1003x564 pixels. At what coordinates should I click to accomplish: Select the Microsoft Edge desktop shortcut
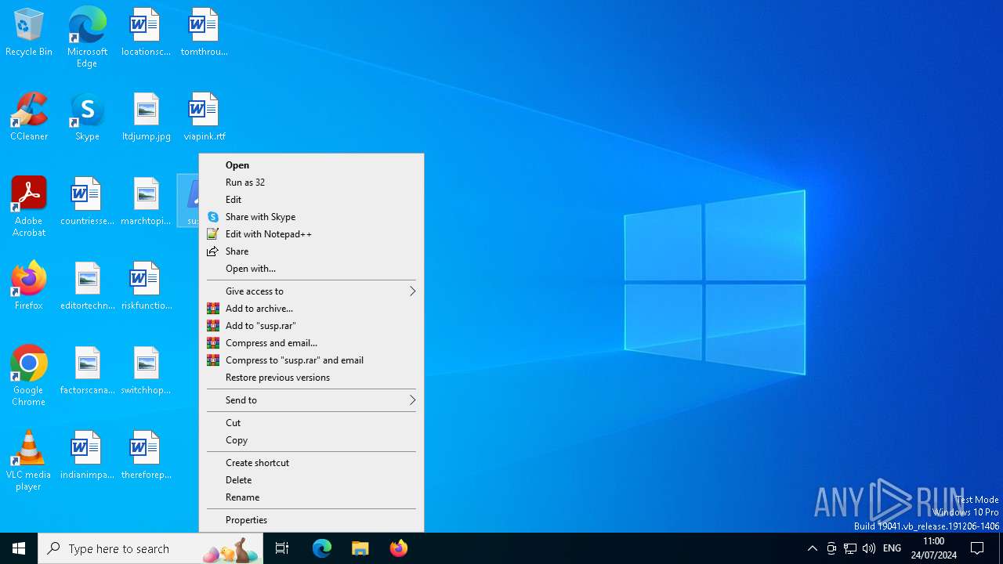[87, 37]
